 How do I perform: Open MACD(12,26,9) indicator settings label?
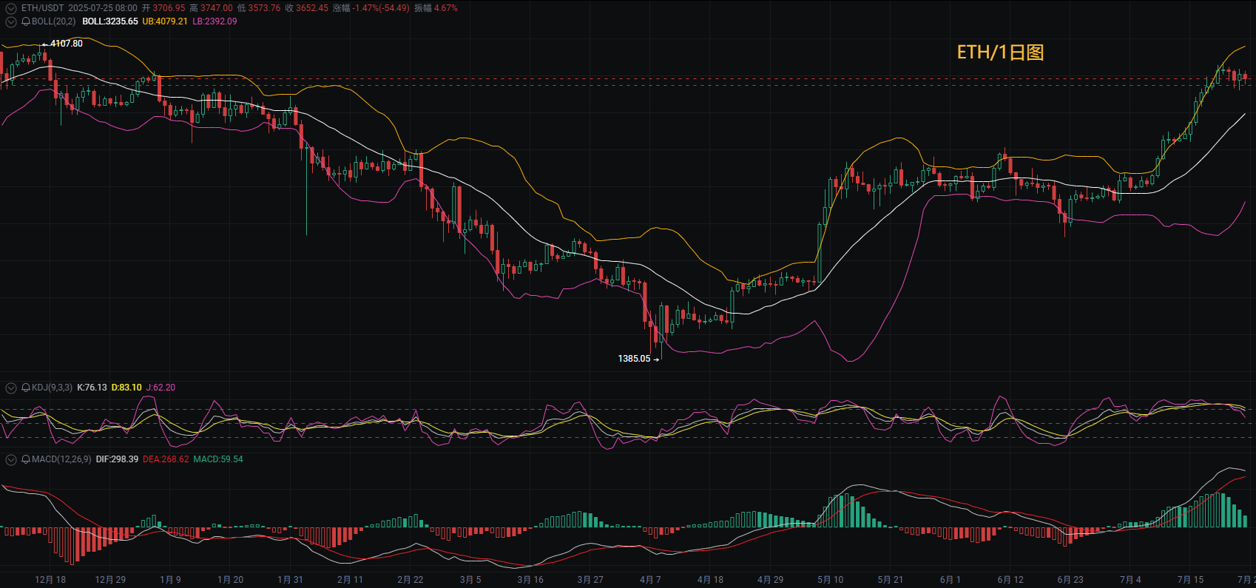pyautogui.click(x=61, y=459)
